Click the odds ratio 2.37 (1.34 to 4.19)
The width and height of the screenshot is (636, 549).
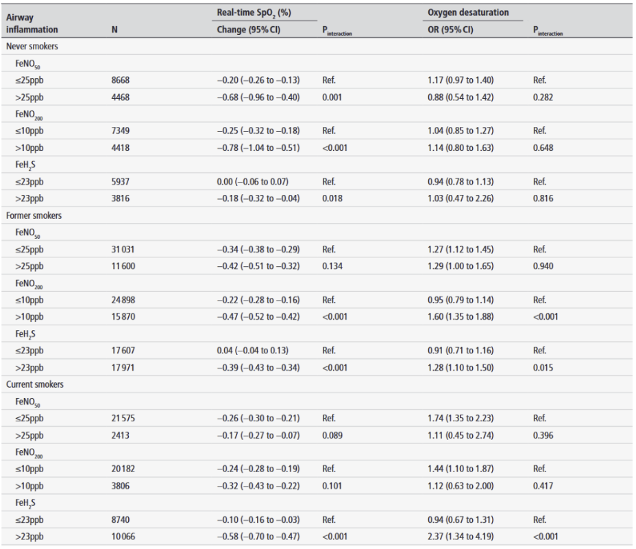click(461, 537)
